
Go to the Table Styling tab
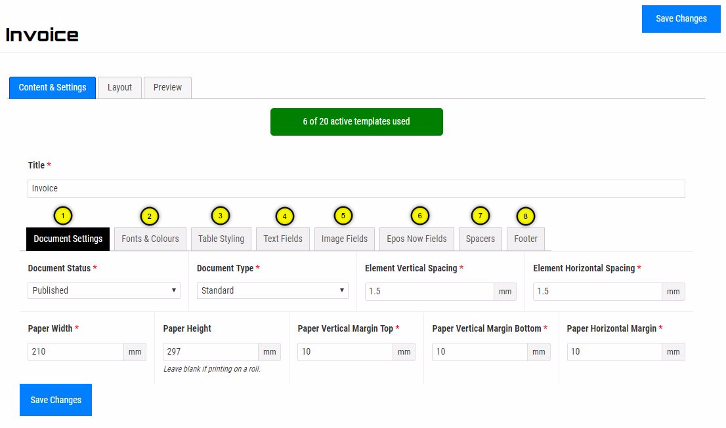coord(221,239)
